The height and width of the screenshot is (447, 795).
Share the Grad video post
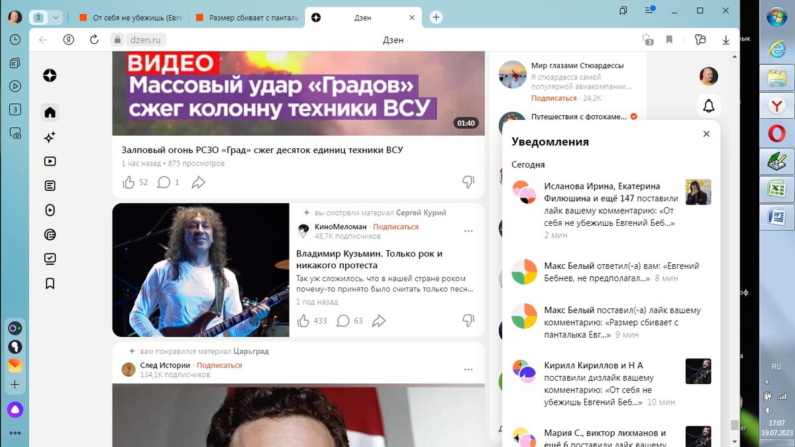[x=198, y=182]
